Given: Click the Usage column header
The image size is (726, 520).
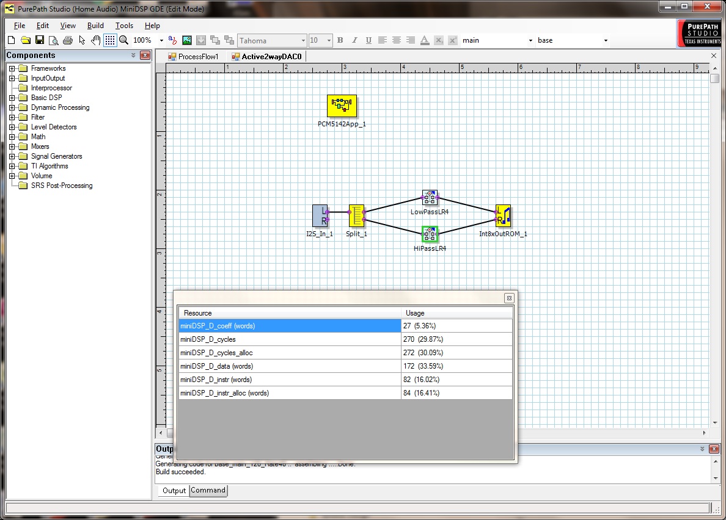Looking at the screenshot, I should pyautogui.click(x=457, y=313).
